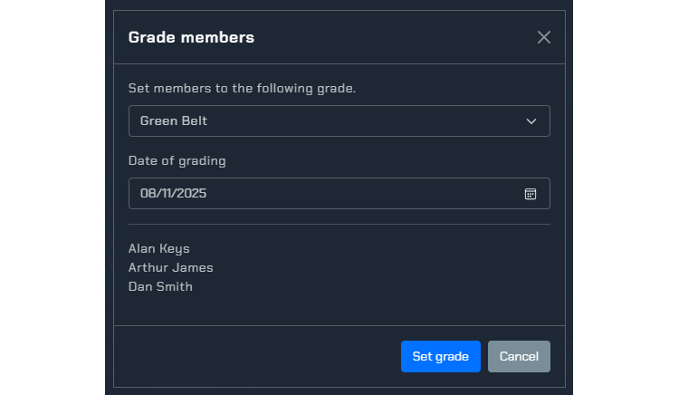Open the Green Belt grade dropdown
Image resolution: width=679 pixels, height=395 pixels.
326,121
